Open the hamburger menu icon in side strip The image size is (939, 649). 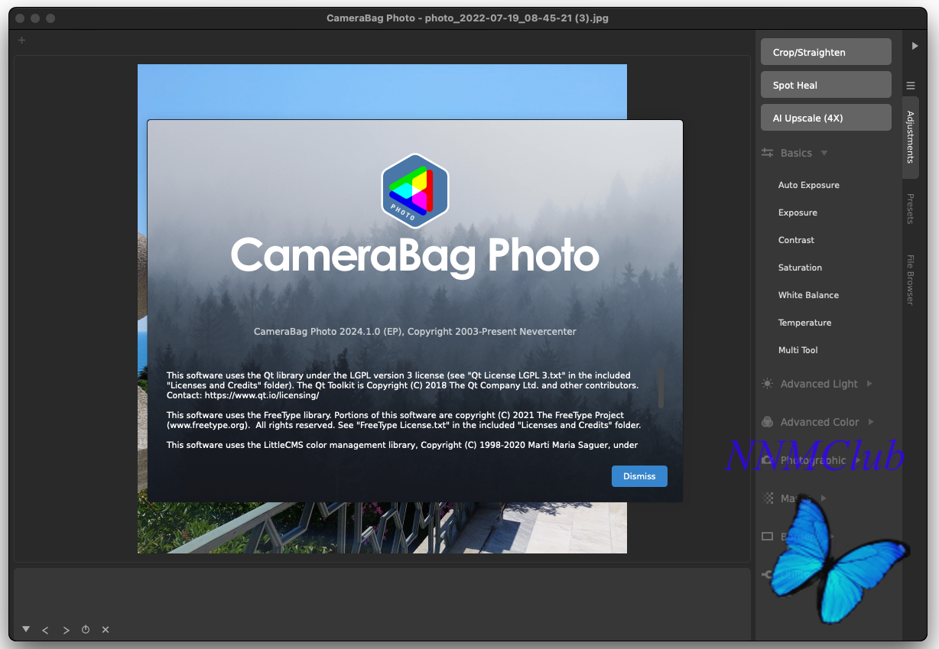[x=911, y=86]
